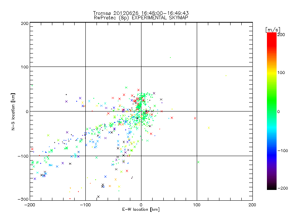Click the x-axis tick label '-100'
Screen dimensions: 297x223
[x=85, y=205]
